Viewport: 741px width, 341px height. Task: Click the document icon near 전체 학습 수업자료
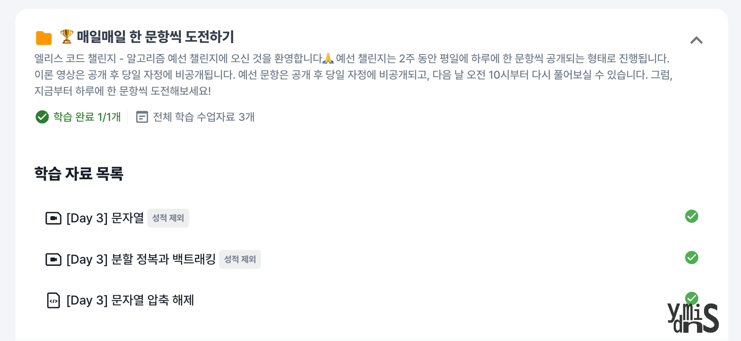click(x=142, y=117)
